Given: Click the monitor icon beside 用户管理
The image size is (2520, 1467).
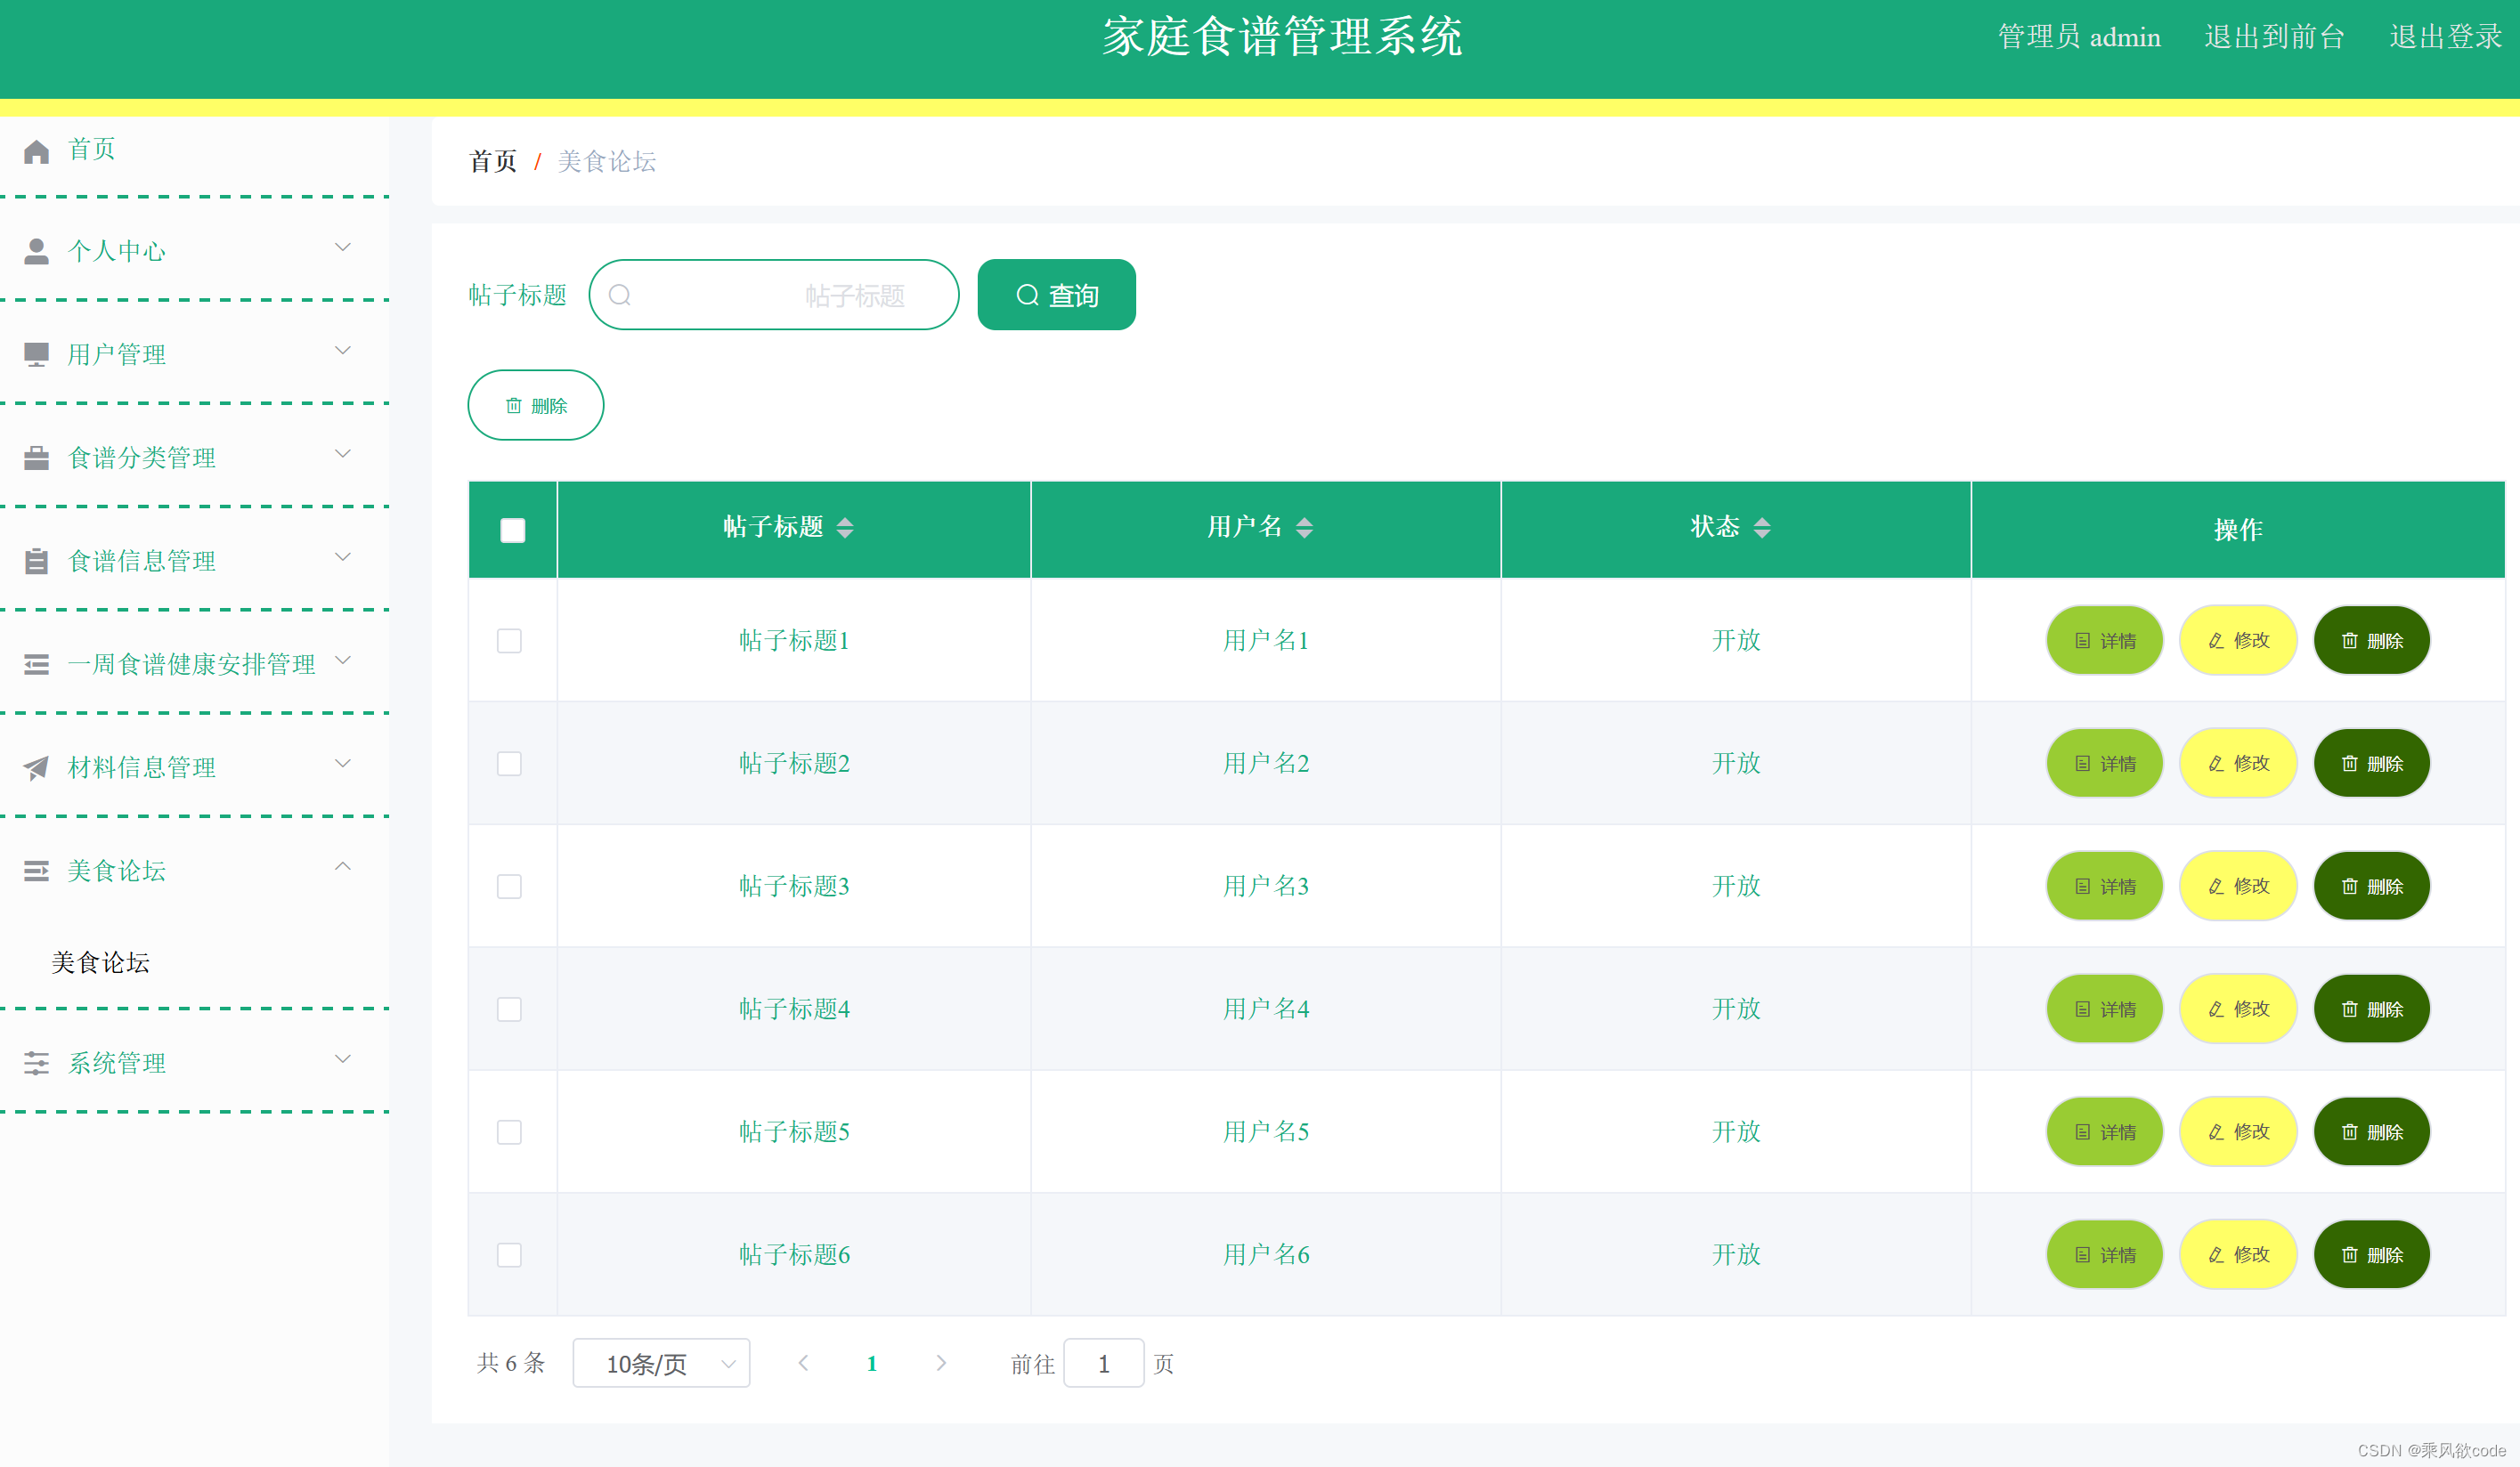Looking at the screenshot, I should [37, 353].
